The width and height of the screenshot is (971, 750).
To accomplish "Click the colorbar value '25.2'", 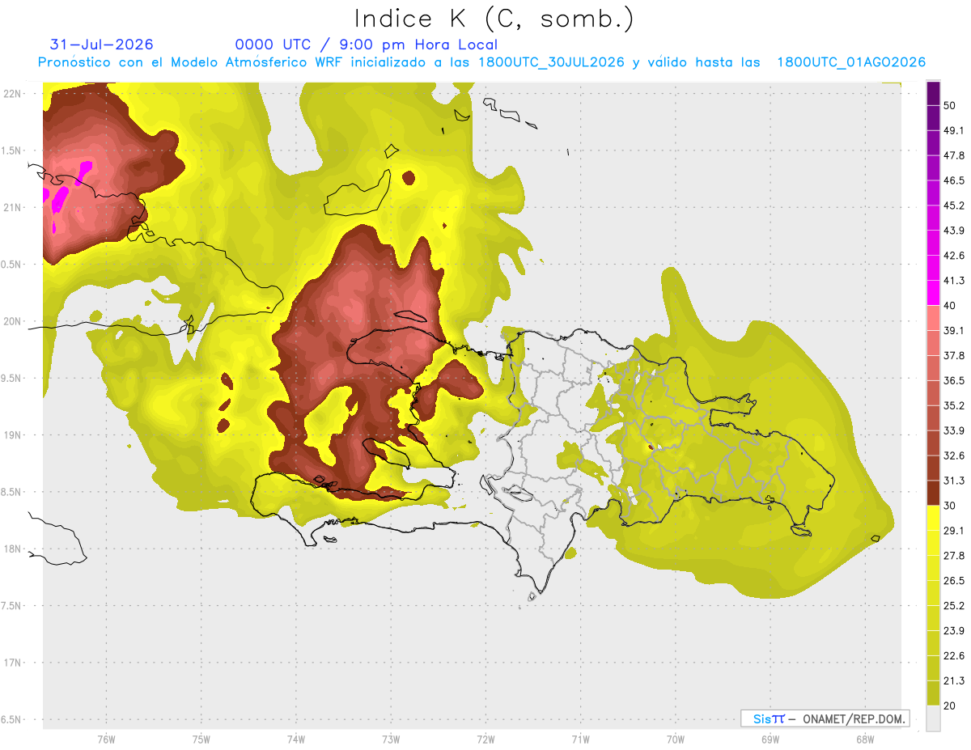I will pyautogui.click(x=955, y=605).
